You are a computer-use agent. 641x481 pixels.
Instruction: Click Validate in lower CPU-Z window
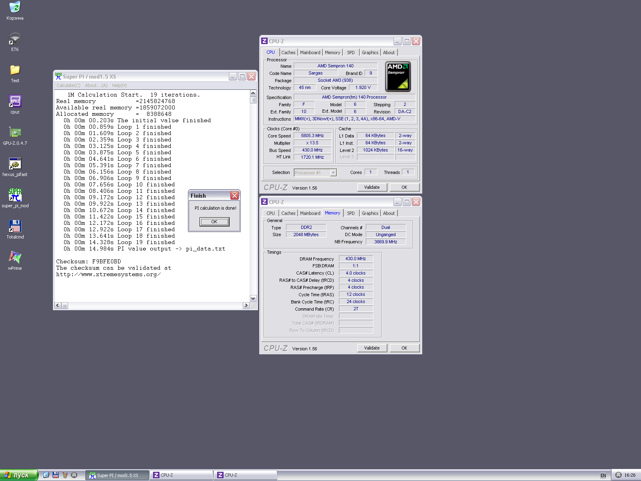372,348
